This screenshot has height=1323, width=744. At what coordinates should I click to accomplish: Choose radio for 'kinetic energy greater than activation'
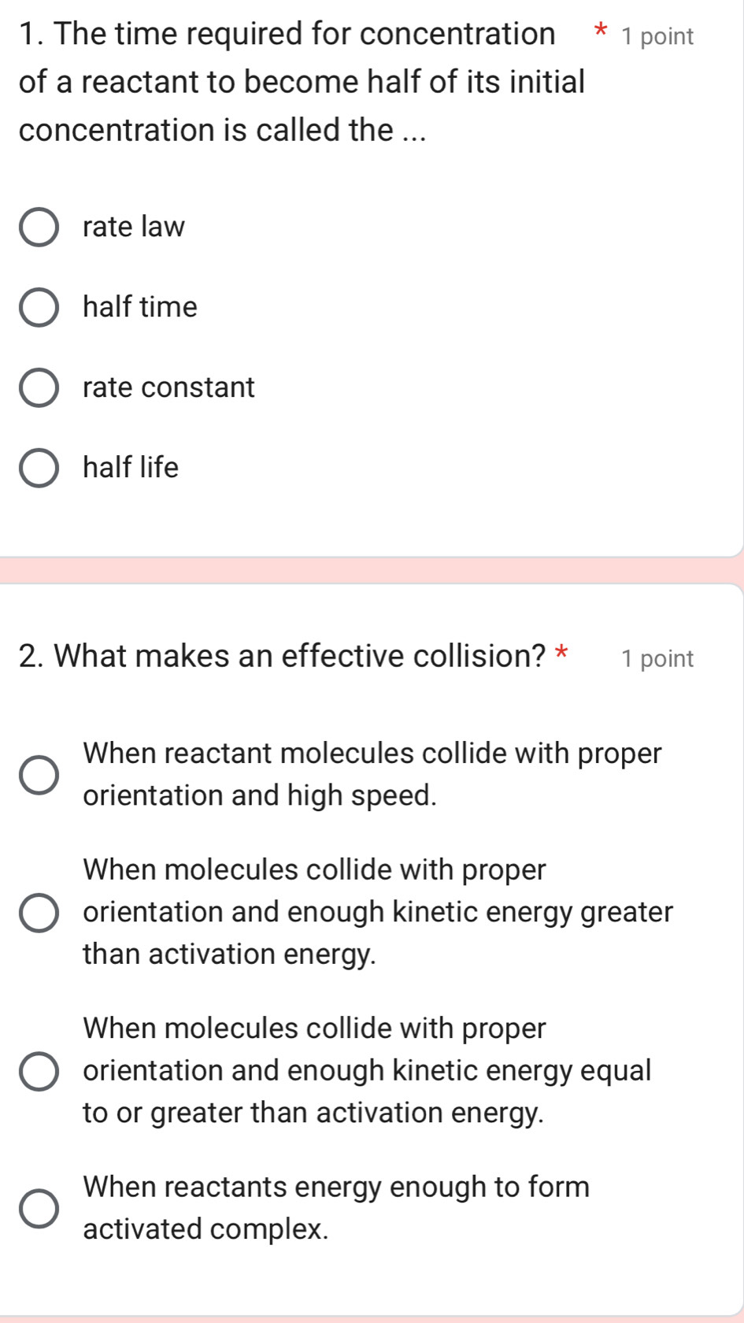coord(39,913)
